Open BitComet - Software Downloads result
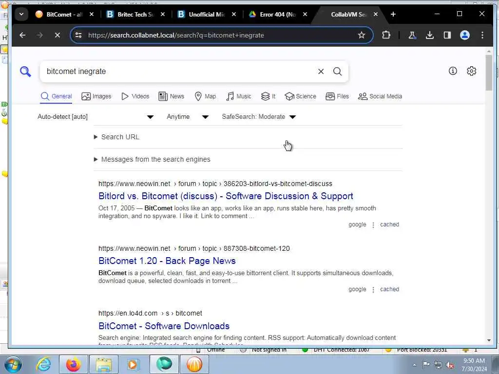The height and width of the screenshot is (374, 499). pos(164,326)
